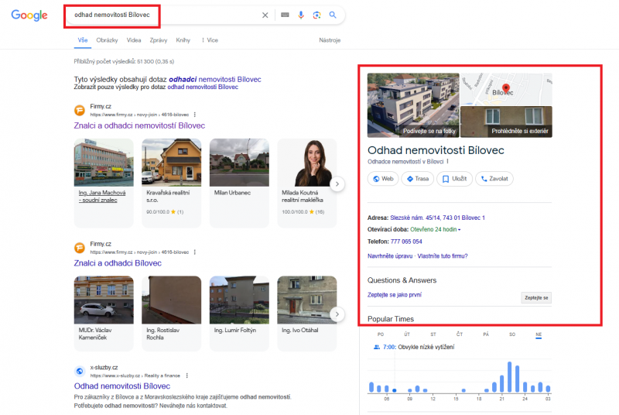Click the magnifier search icon
The height and width of the screenshot is (415, 619).
333,15
